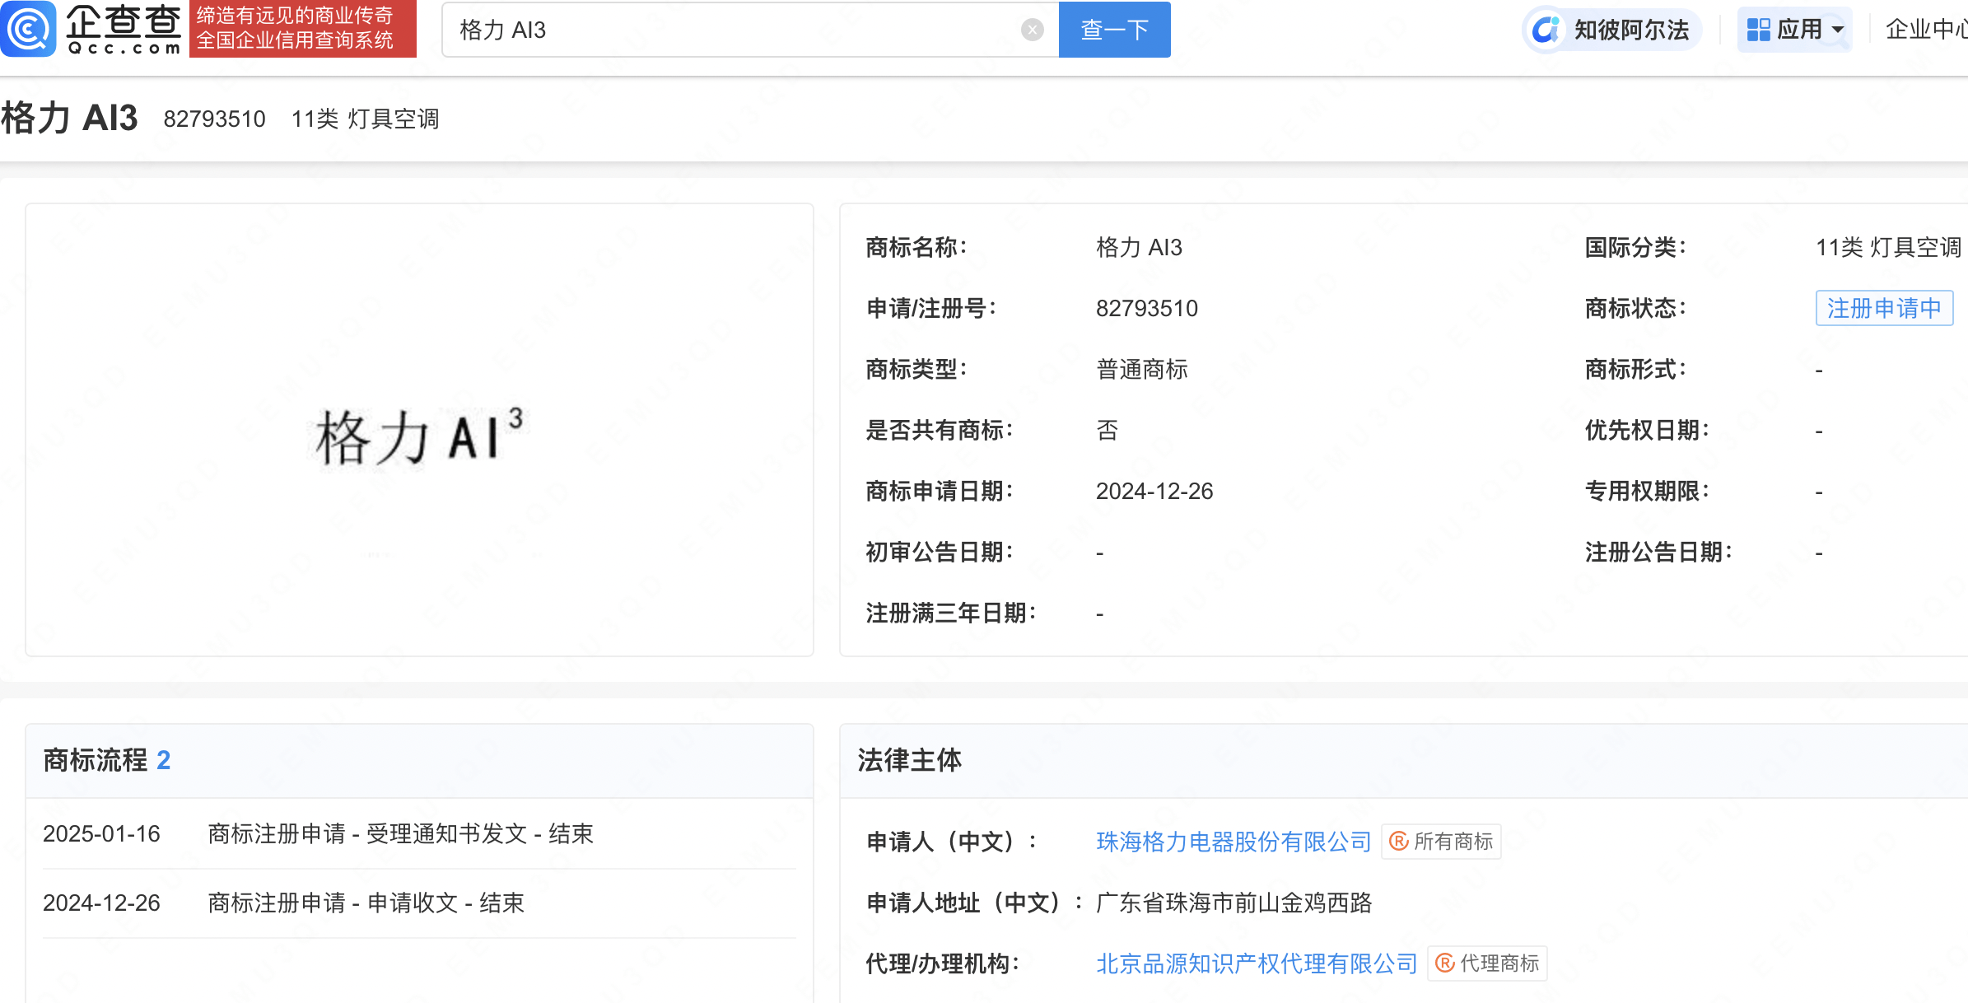Click the R icon beside 代理商标
Image resolution: width=1968 pixels, height=1003 pixels.
[1444, 963]
